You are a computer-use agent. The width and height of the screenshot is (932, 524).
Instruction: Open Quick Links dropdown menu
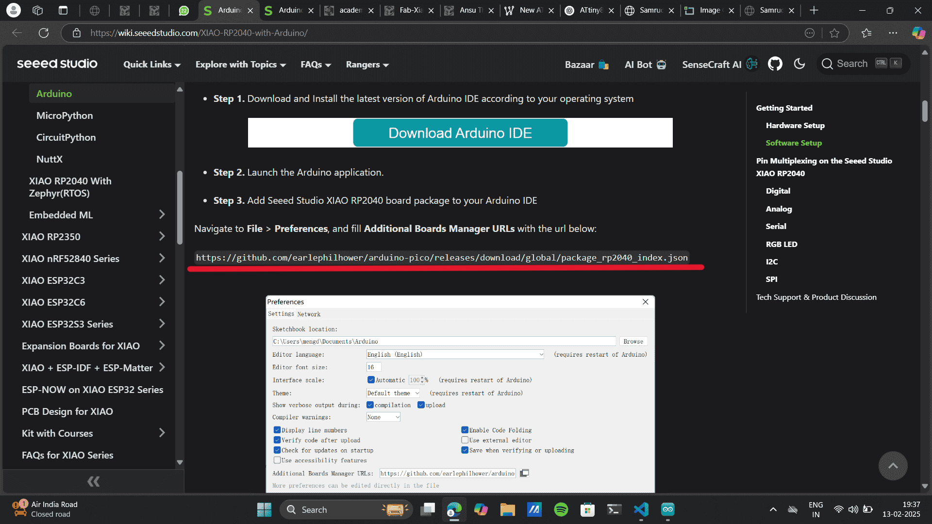pyautogui.click(x=152, y=64)
